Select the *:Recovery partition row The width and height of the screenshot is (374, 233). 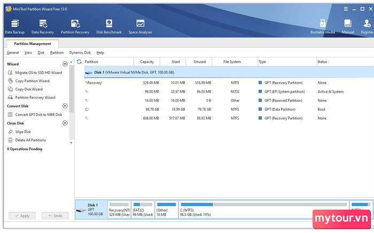[x=229, y=83]
